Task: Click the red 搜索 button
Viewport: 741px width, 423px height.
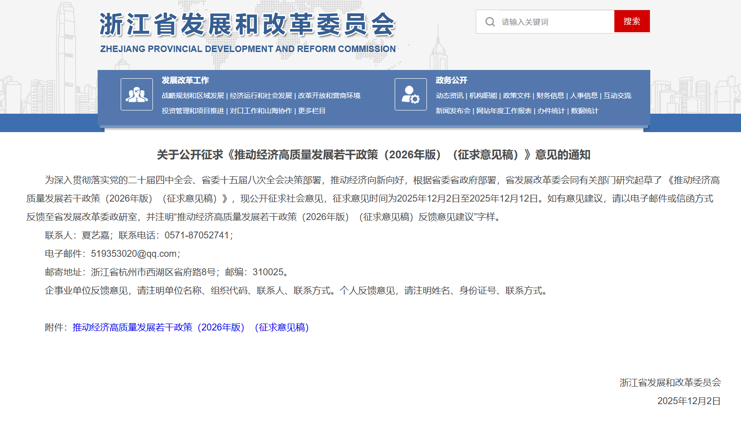Action: [631, 21]
